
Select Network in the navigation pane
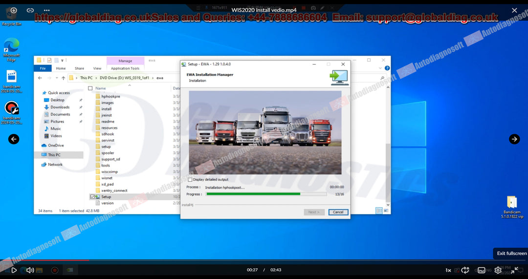55,165
